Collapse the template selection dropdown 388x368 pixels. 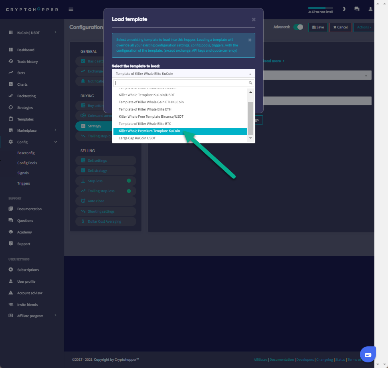click(183, 74)
